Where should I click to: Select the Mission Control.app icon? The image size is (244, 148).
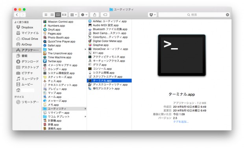(45, 22)
